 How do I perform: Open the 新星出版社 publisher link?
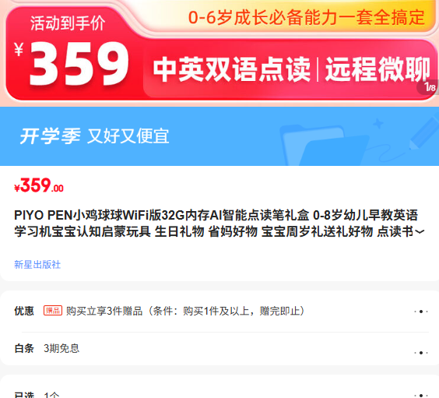point(37,264)
